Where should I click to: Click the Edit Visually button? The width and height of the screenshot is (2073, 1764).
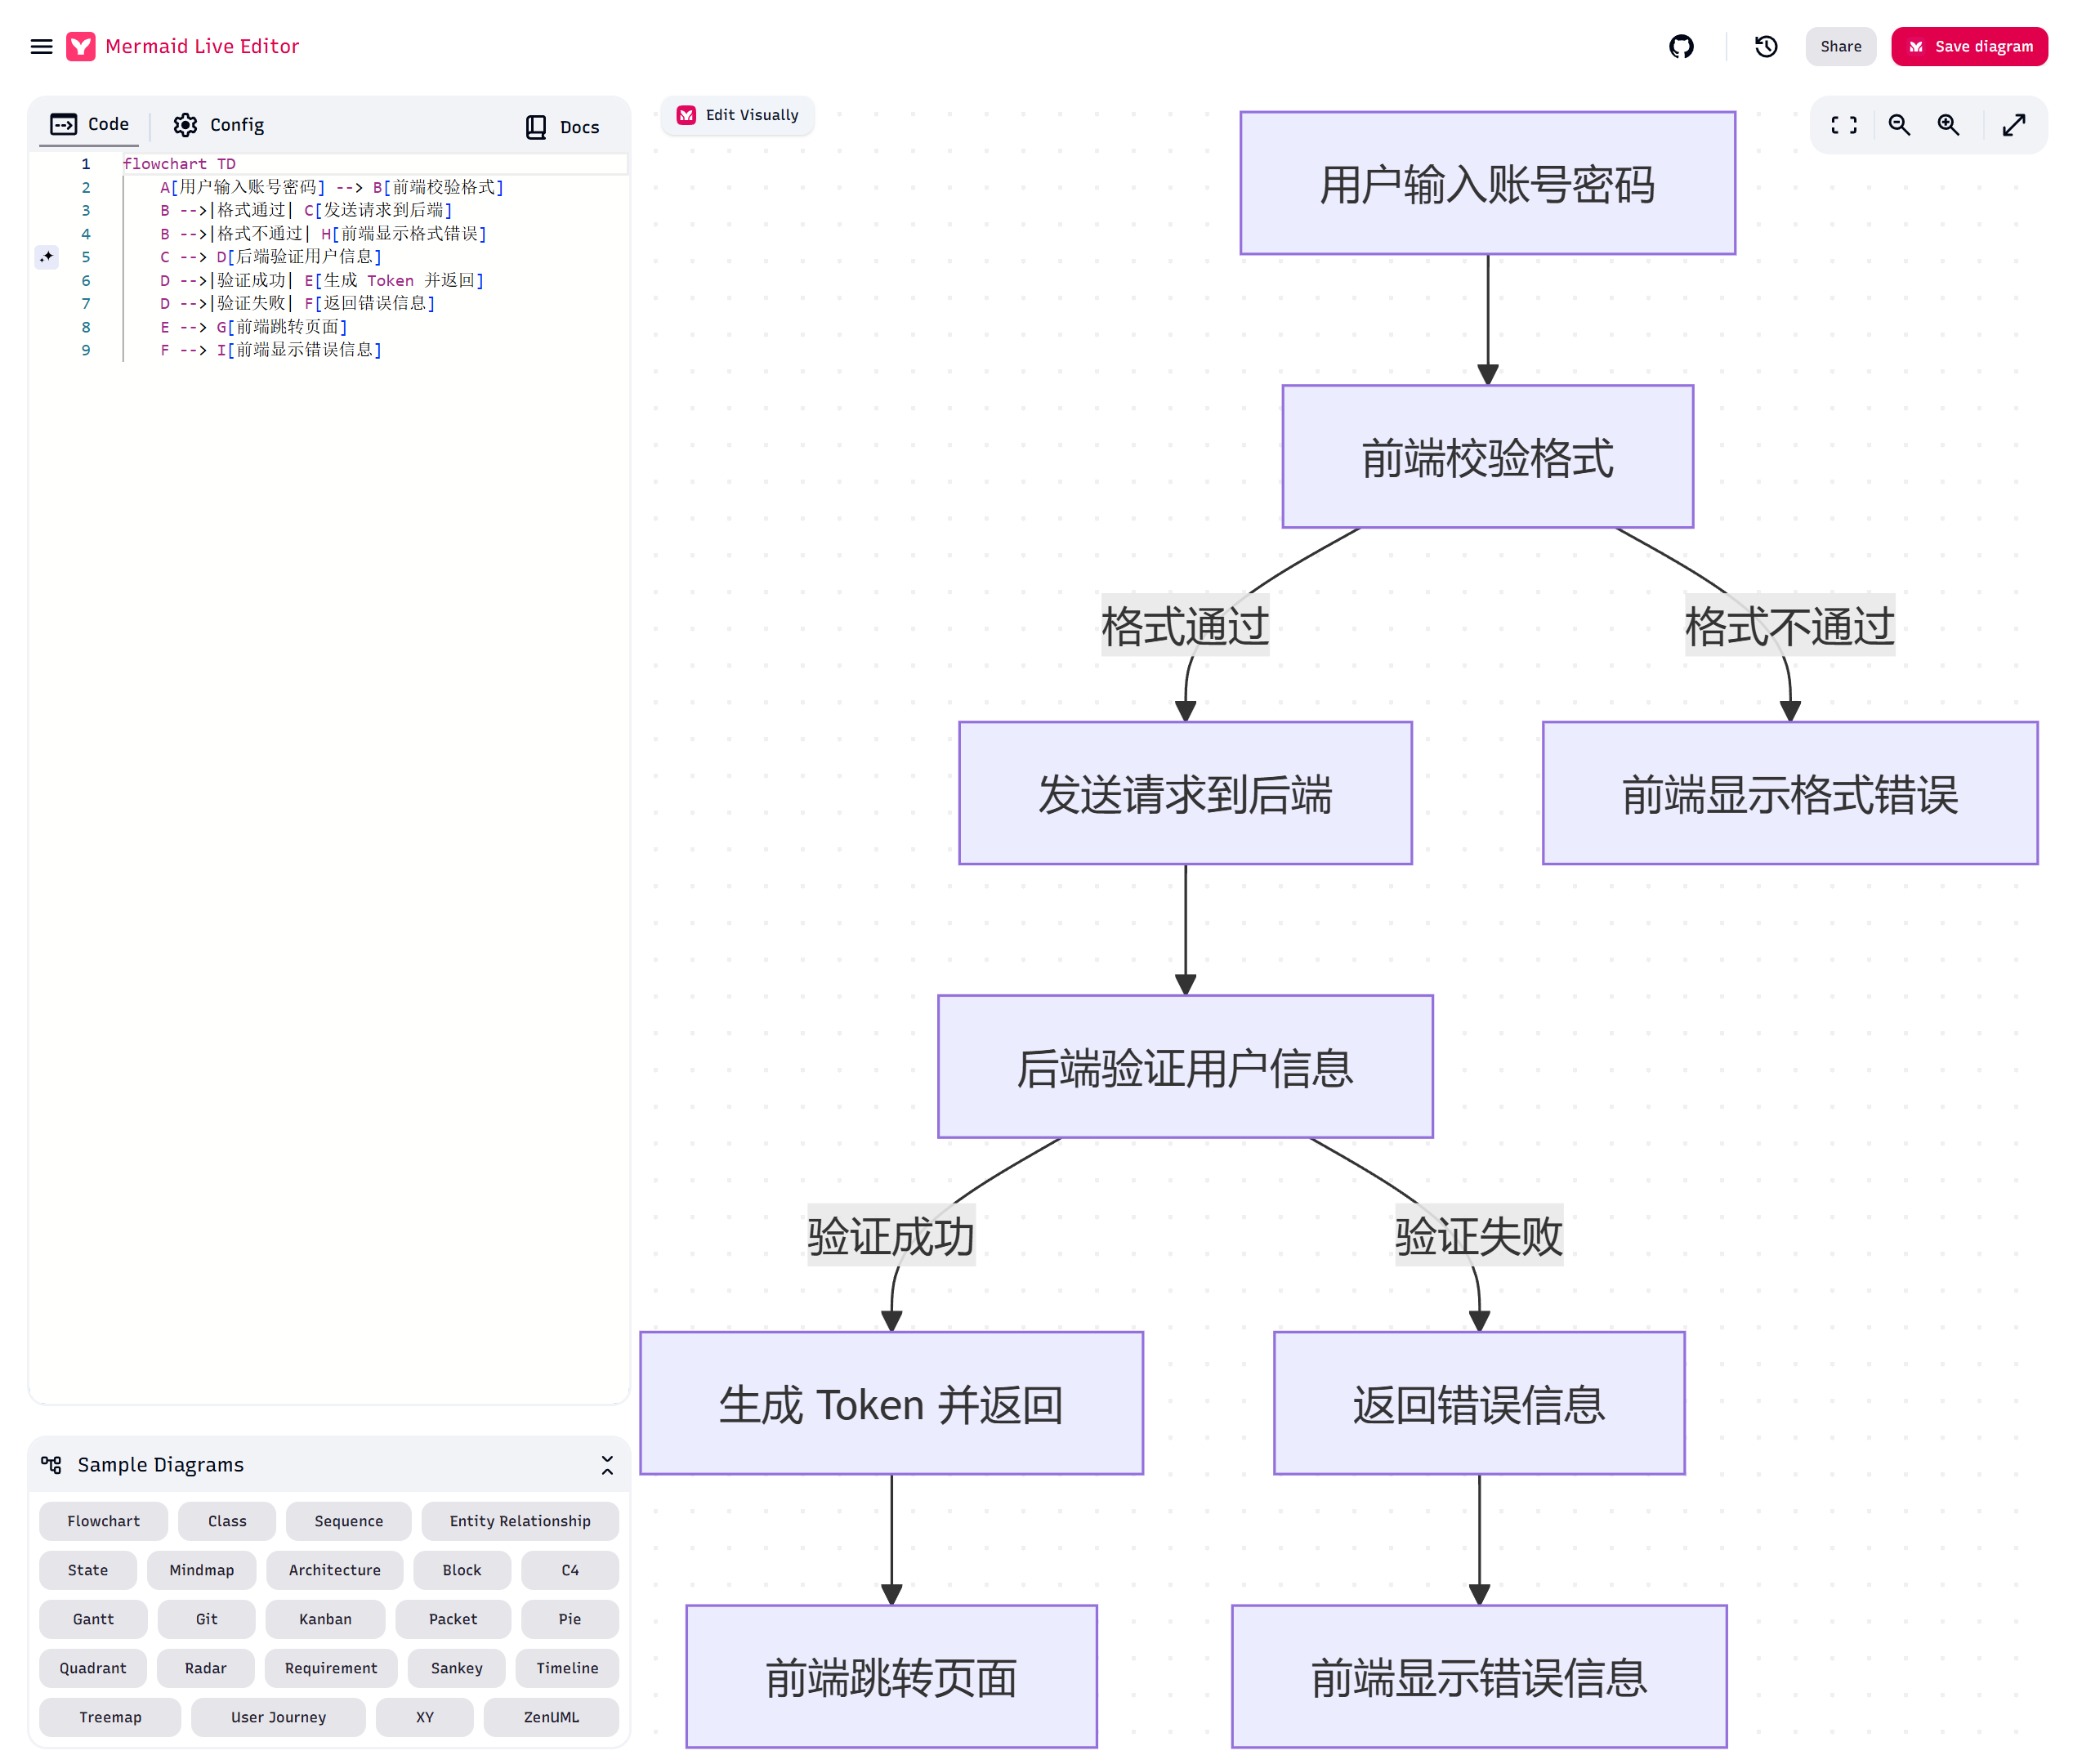click(x=738, y=115)
